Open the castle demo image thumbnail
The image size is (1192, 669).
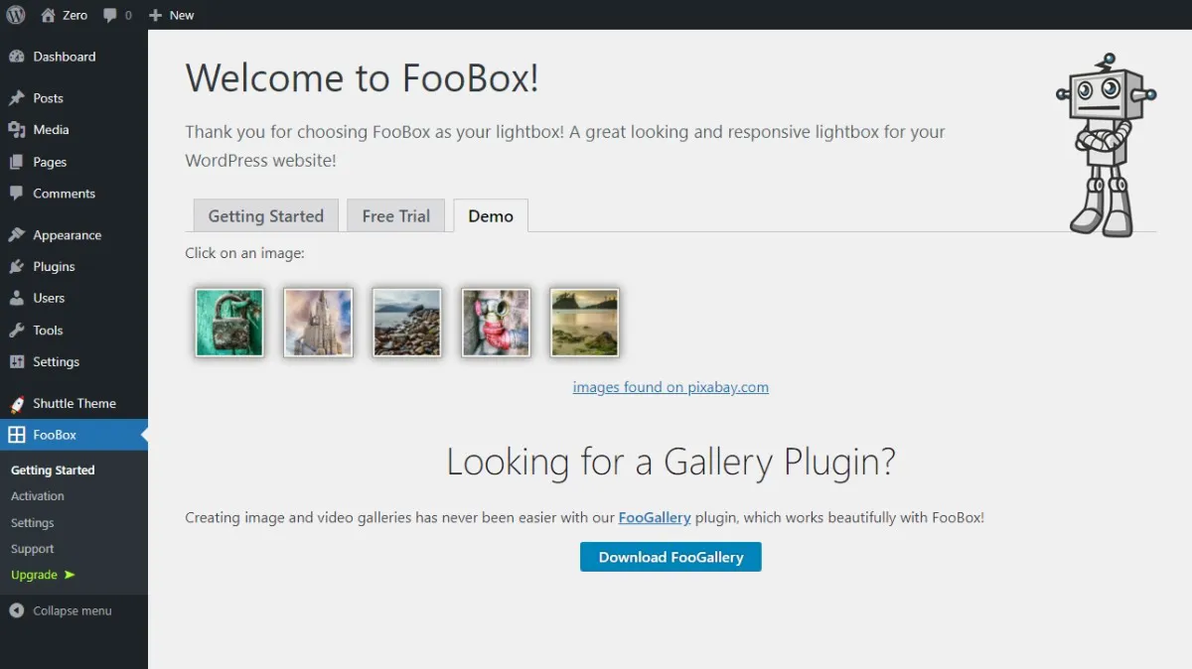pos(318,323)
